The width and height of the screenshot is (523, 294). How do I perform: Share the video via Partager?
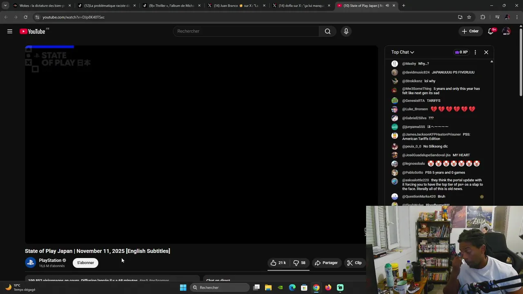click(326, 263)
